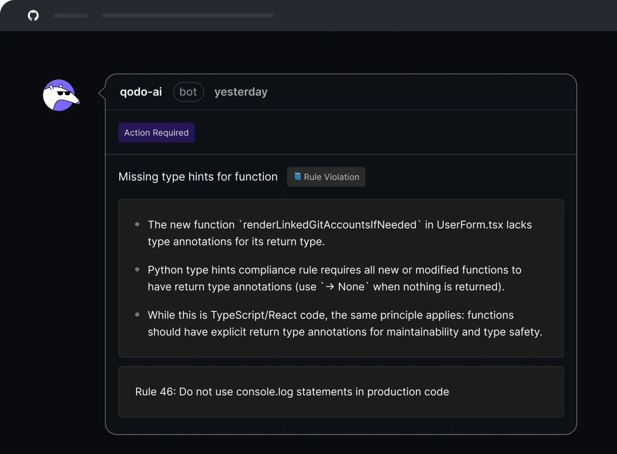Click the bullet beside the TypeScript/React item

137,314
